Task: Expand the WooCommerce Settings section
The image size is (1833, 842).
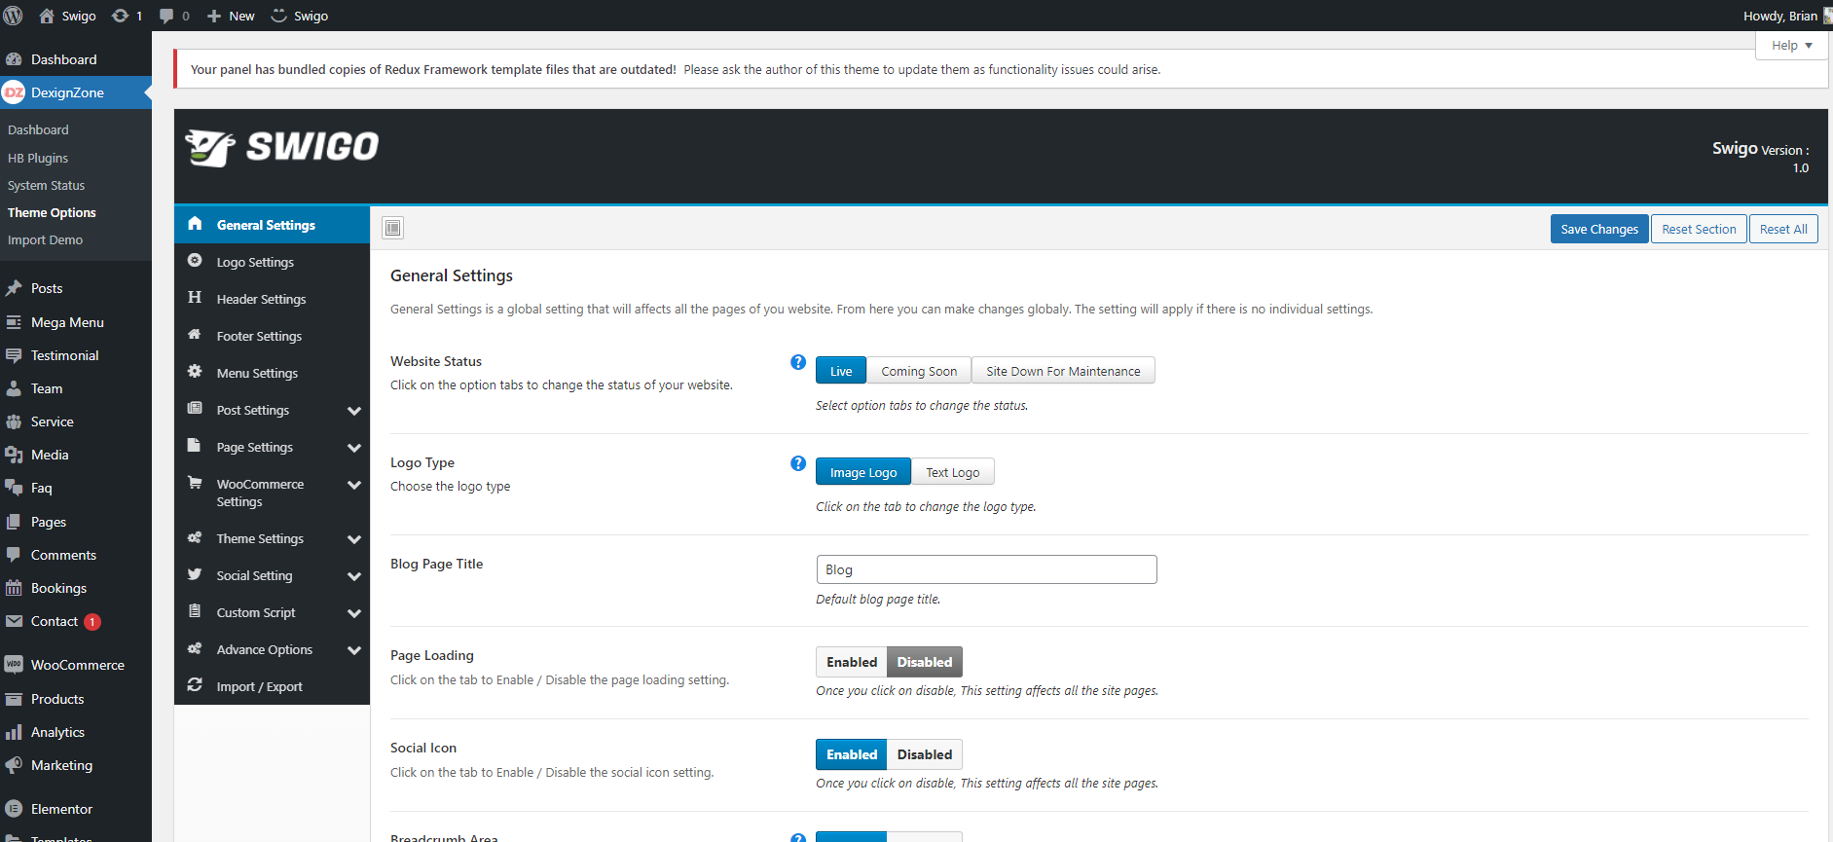Action: pyautogui.click(x=354, y=485)
